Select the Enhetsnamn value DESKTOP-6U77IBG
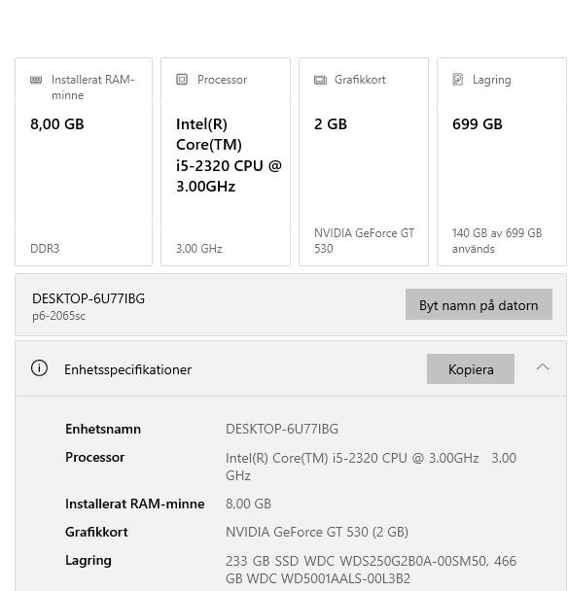 (282, 429)
